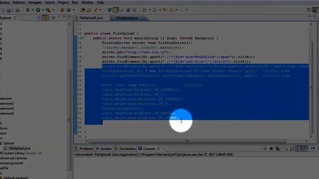The image size is (319, 179).
Task: Click the Toggle Breadcrumb icon
Action: [x=110, y=10]
